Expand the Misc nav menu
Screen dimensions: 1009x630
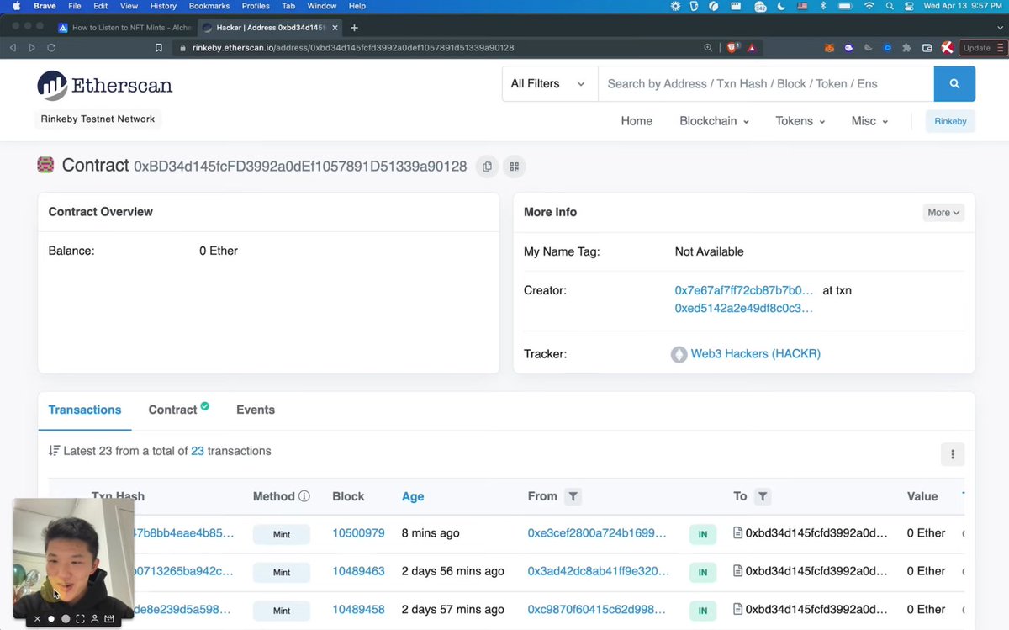pos(869,121)
